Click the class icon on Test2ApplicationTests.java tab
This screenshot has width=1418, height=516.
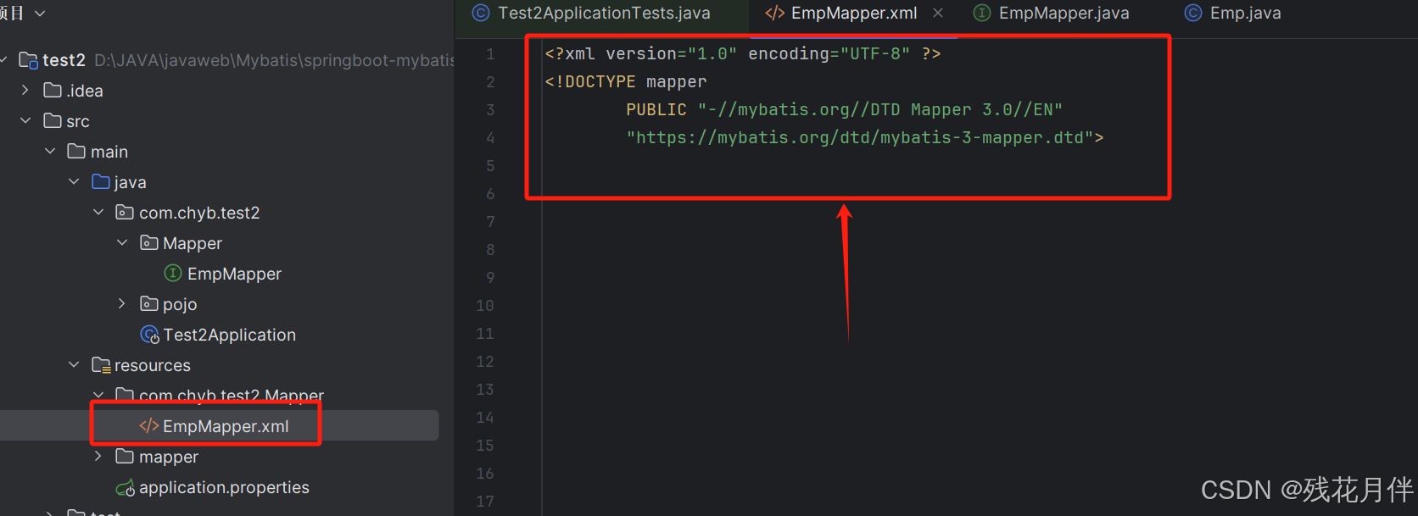[x=481, y=13]
